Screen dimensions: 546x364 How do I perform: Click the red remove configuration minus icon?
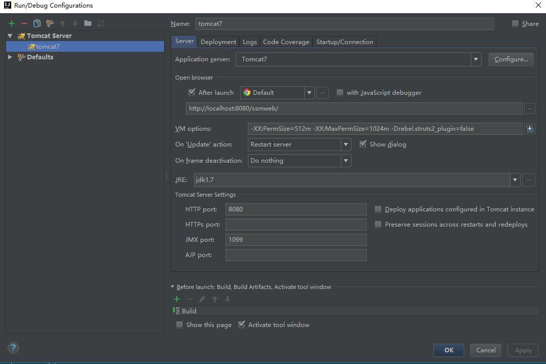(24, 23)
